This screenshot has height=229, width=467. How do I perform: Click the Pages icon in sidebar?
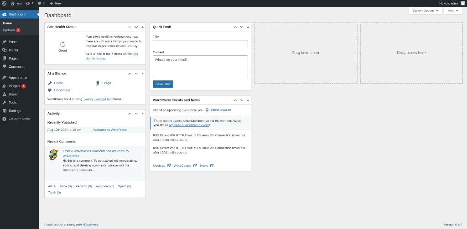(4, 59)
